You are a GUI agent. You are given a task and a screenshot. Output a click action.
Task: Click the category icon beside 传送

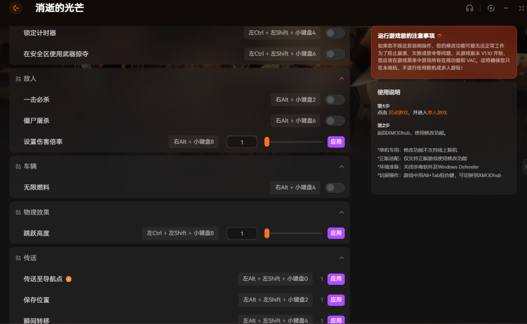point(18,258)
